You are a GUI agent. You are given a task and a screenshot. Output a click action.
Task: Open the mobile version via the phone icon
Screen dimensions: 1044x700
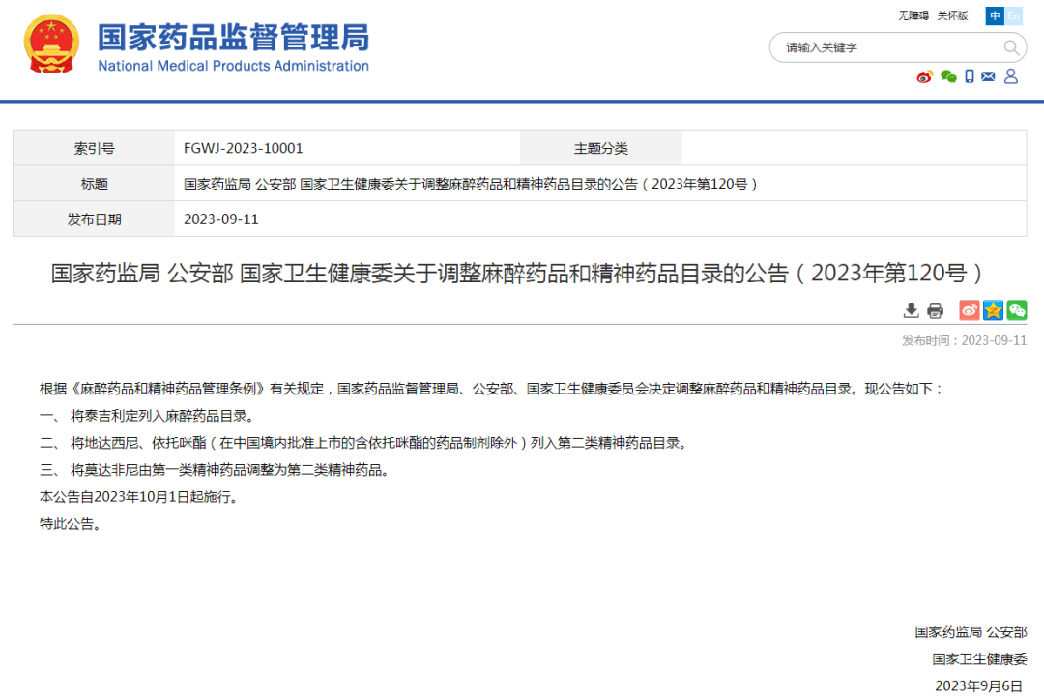[x=970, y=75]
